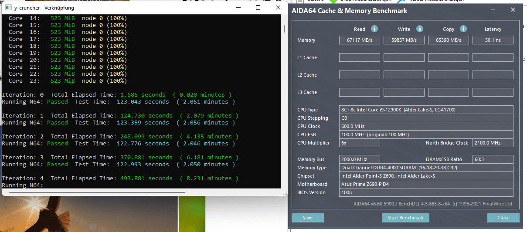
Task: Click the Read info icon in AIDA64
Action: 374,29
